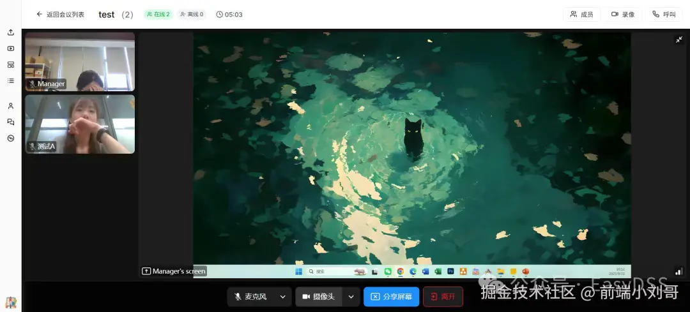Start recording with the 录像 button
The height and width of the screenshot is (312, 690).
click(623, 15)
